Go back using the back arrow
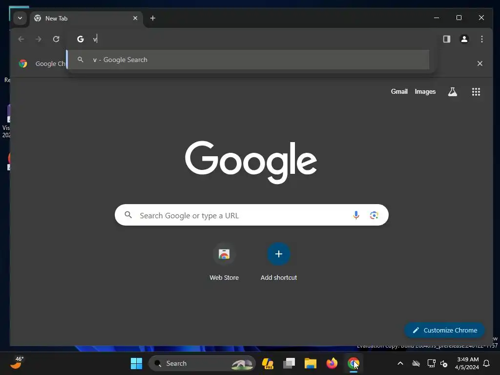The height and width of the screenshot is (375, 500). pyautogui.click(x=21, y=39)
